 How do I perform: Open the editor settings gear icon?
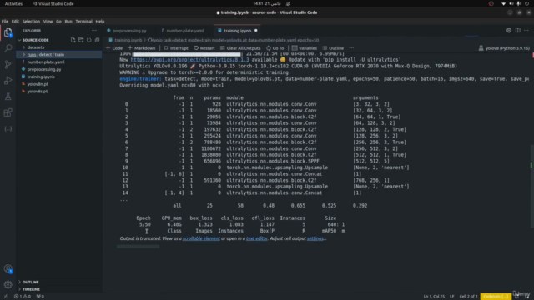[509, 31]
